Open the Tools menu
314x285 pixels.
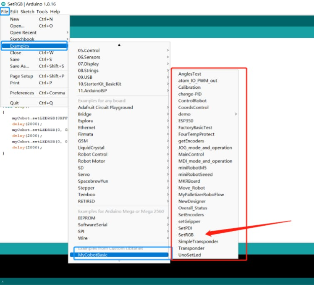pyautogui.click(x=42, y=12)
